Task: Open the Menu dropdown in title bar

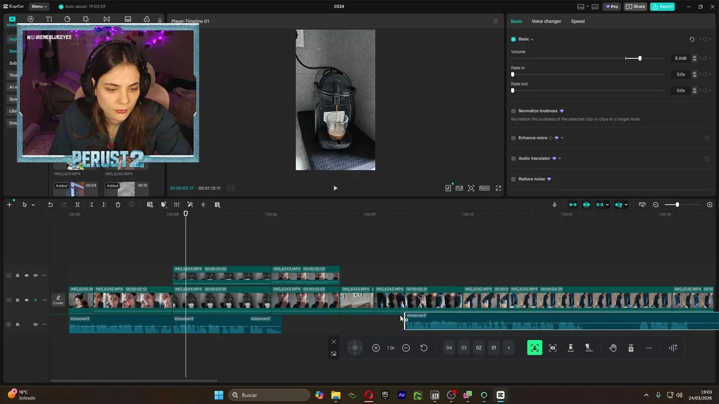Action: click(39, 7)
